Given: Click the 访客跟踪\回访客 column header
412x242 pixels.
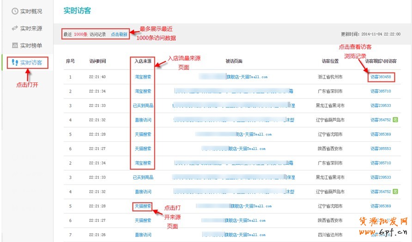Looking at the screenshot, I should tap(381, 61).
